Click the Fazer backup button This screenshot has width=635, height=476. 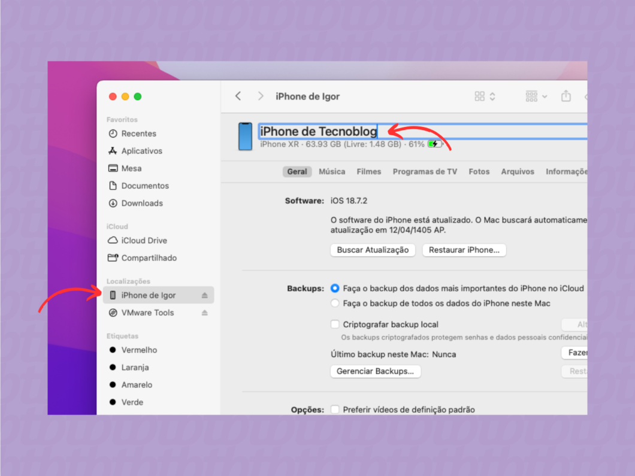click(574, 353)
